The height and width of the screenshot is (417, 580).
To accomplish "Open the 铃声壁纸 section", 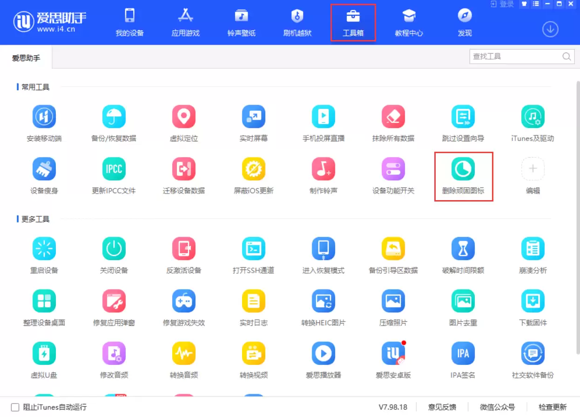I will tap(242, 23).
